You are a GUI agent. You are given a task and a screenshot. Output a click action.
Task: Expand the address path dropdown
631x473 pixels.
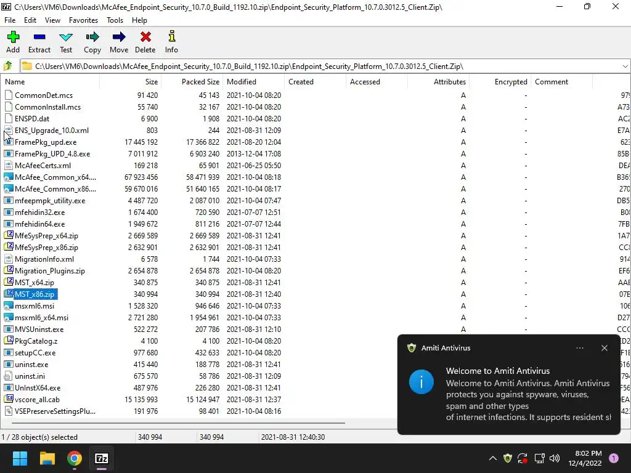(625, 66)
